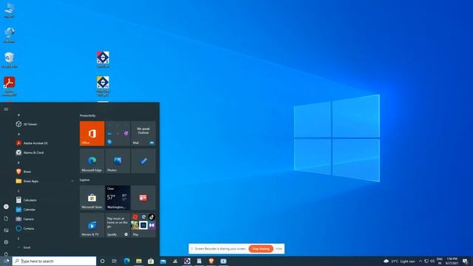Open Task View on taskbar
Viewport: 473px width, 266px height.
(x=115, y=261)
